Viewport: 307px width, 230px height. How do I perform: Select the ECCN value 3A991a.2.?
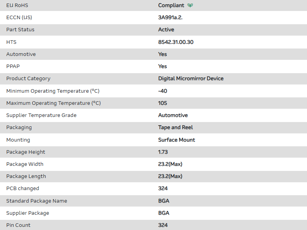170,18
